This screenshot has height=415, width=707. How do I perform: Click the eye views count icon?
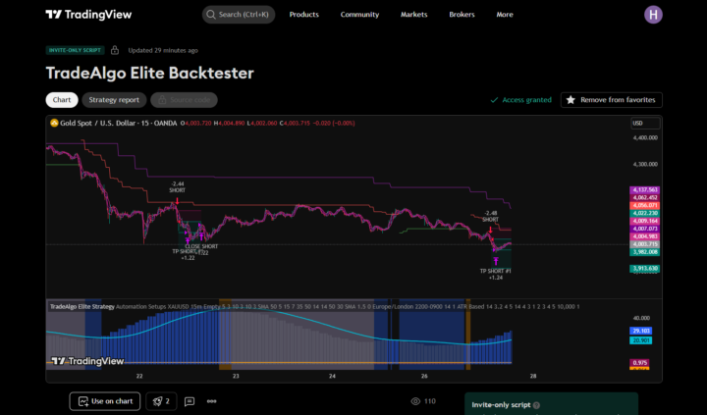click(415, 401)
